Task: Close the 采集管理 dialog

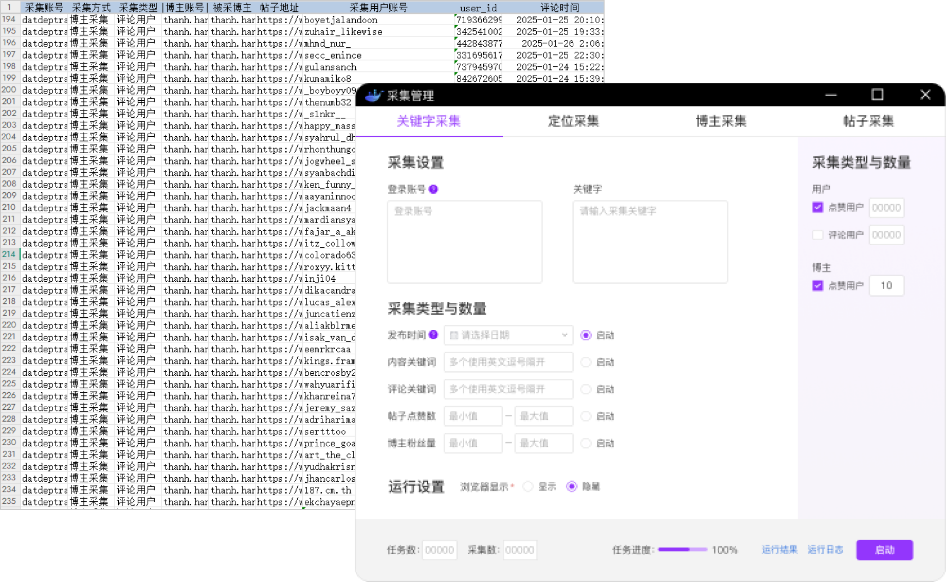Action: [x=925, y=95]
